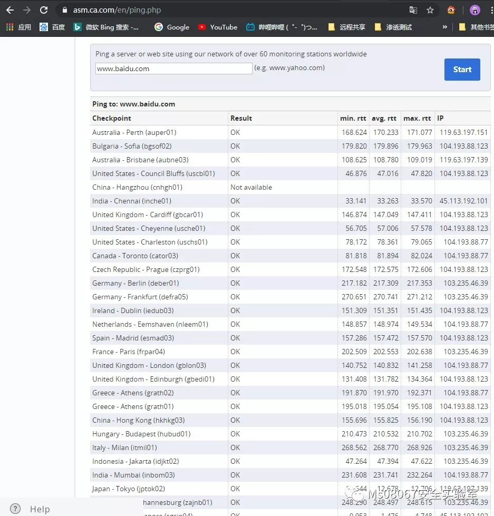Click the blue Start button
Viewport: 494px width, 516px height.
tap(462, 70)
